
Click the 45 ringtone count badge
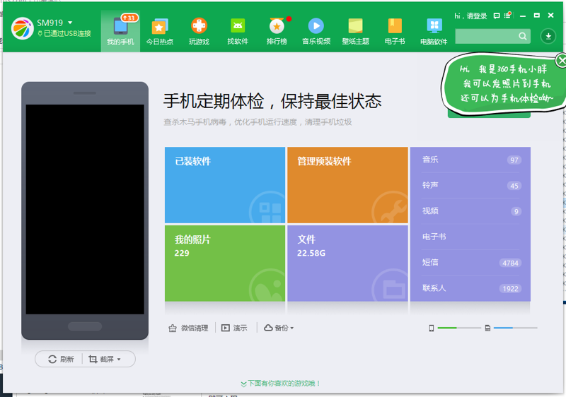[x=514, y=186]
